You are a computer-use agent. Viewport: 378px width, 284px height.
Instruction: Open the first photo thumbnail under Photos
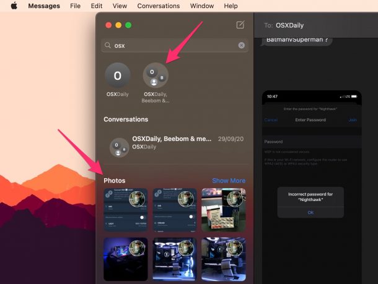[x=126, y=210]
